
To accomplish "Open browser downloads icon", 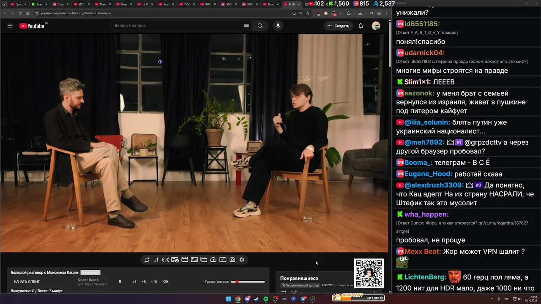I will click(360, 13).
